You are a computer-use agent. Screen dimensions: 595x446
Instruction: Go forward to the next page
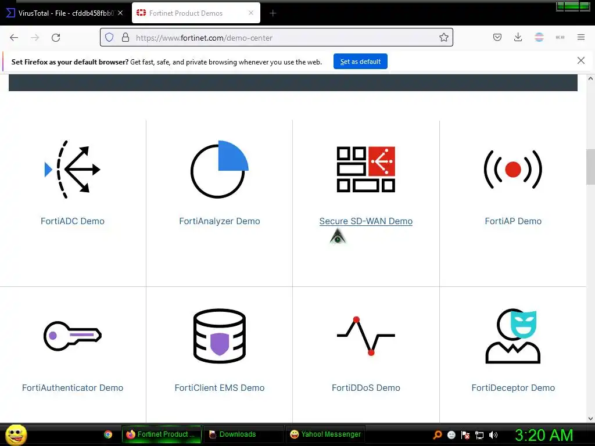click(x=35, y=38)
